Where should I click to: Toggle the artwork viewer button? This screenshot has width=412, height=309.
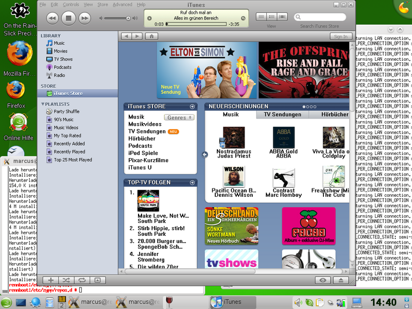[97, 280]
